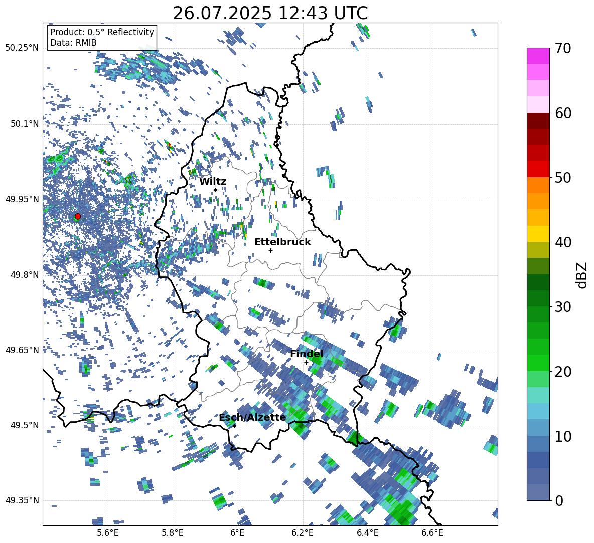Click the 30 colorbar tick label
Image resolution: width=594 pixels, height=543 pixels.
tap(563, 307)
